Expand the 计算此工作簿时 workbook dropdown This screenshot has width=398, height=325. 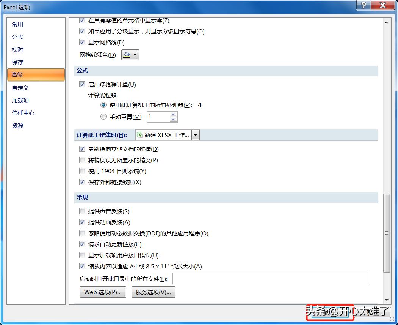pyautogui.click(x=196, y=135)
